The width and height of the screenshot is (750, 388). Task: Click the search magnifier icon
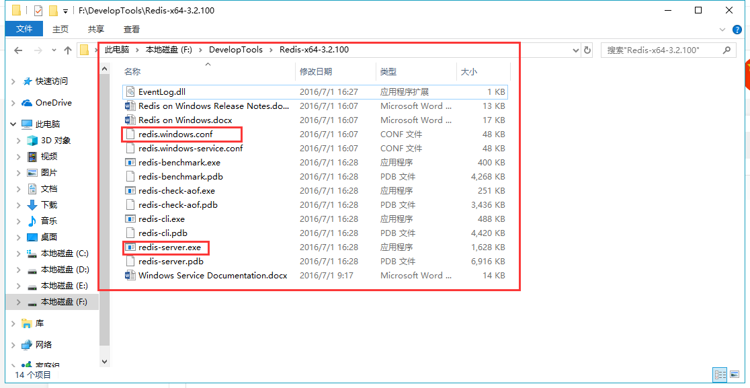click(728, 50)
